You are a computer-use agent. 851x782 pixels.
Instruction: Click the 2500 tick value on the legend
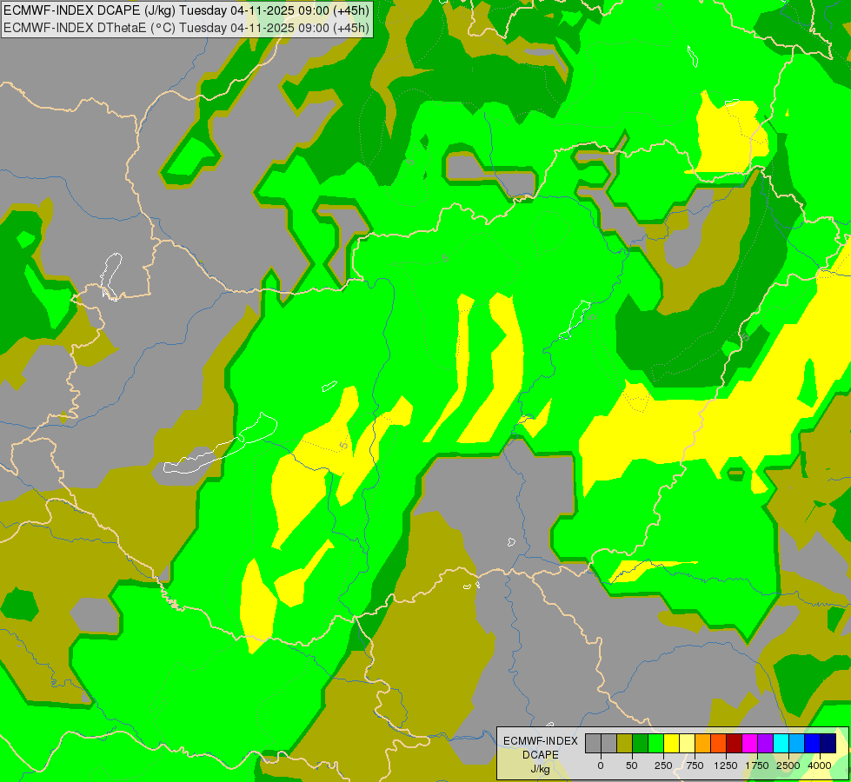click(x=788, y=765)
